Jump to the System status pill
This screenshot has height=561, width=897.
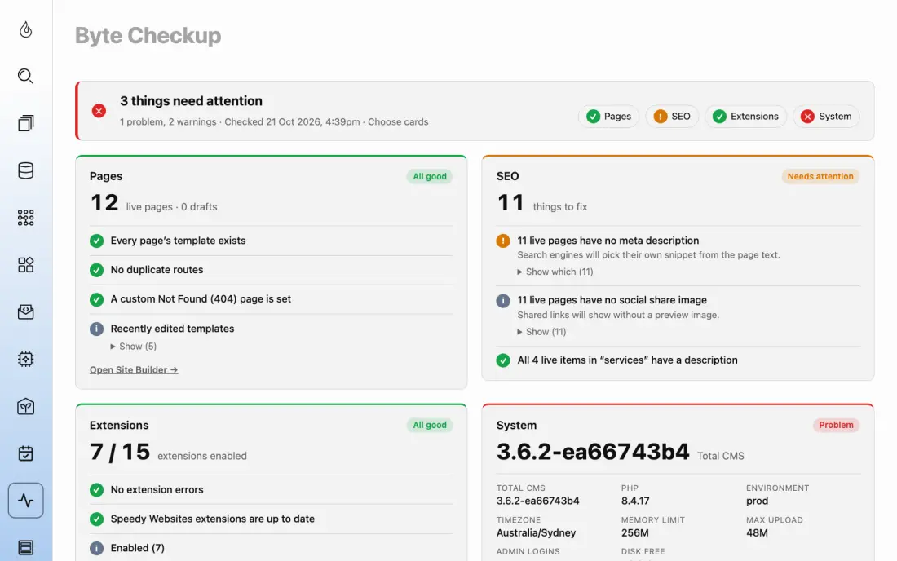coord(826,116)
